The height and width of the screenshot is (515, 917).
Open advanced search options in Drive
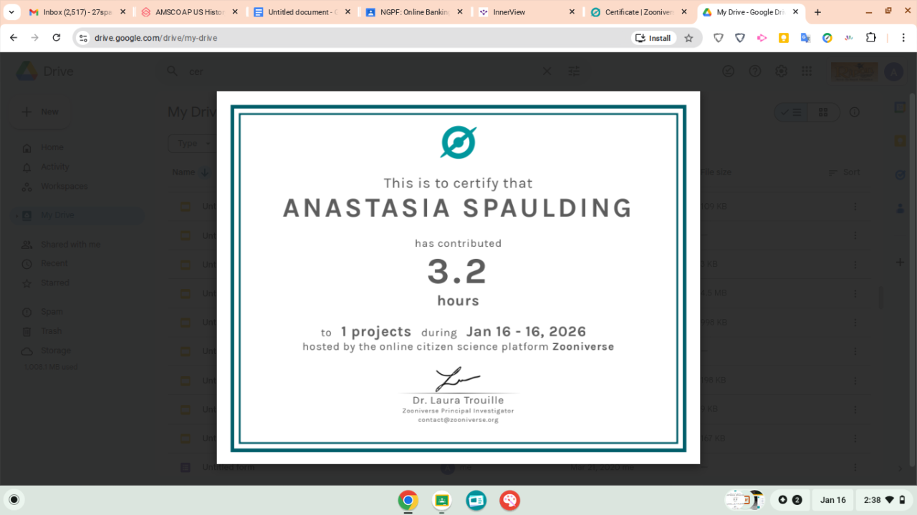pos(574,72)
